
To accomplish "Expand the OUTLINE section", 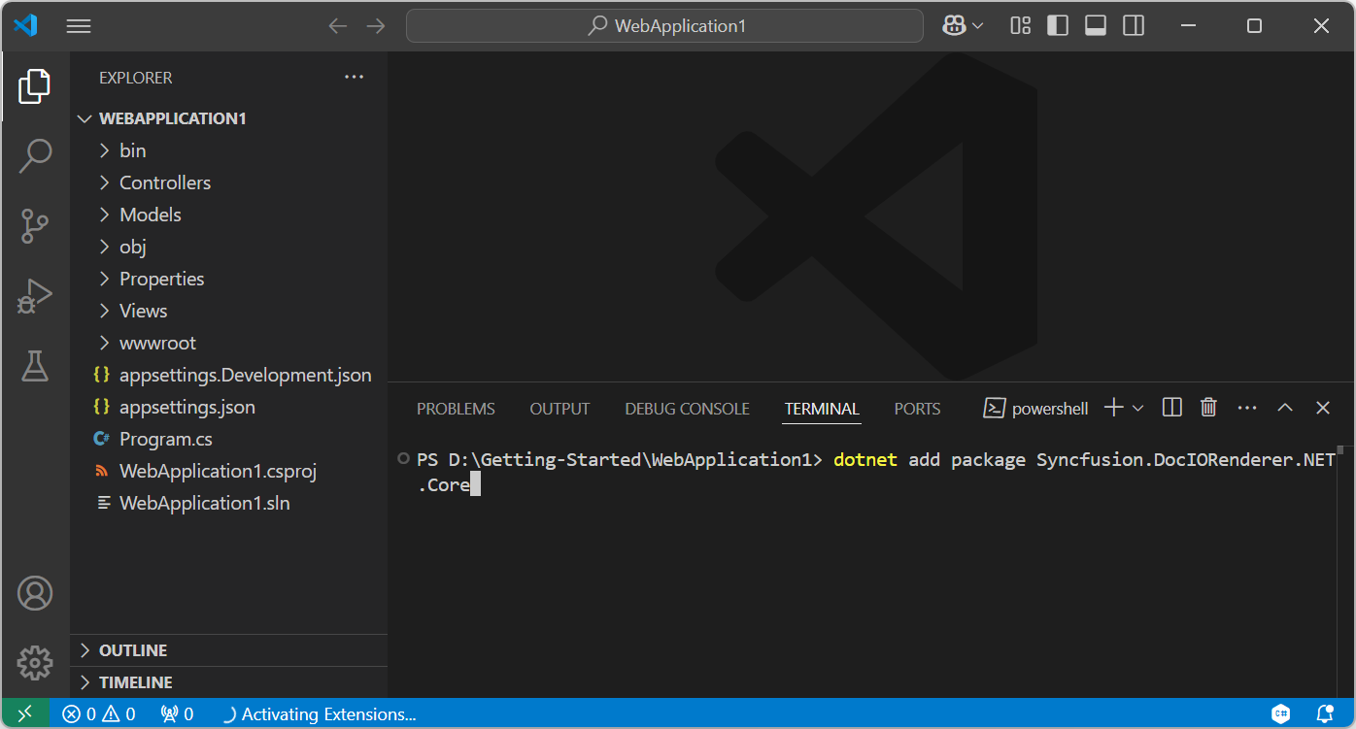I will pos(133,650).
